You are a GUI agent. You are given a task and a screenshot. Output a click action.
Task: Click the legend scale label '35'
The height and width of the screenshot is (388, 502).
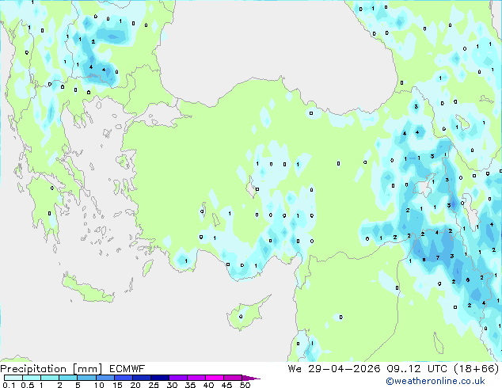[190, 385]
